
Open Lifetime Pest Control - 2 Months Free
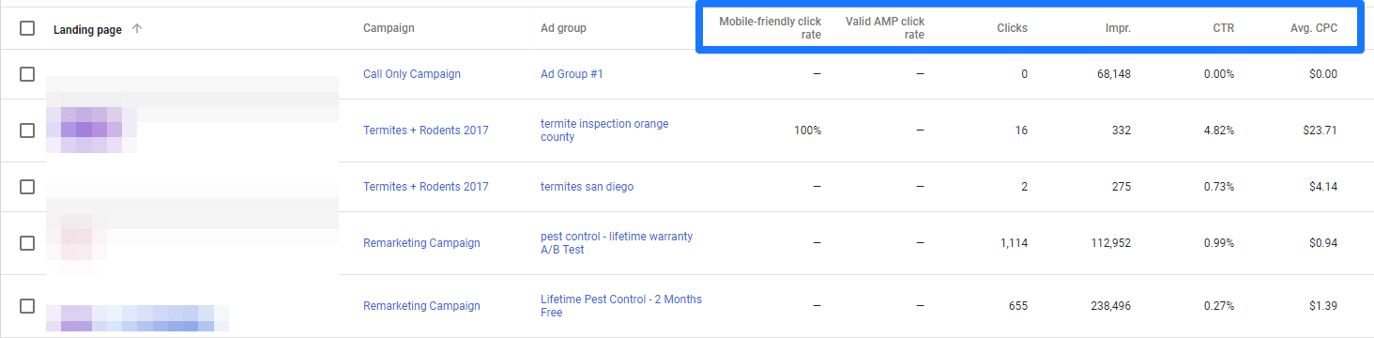[x=621, y=305]
